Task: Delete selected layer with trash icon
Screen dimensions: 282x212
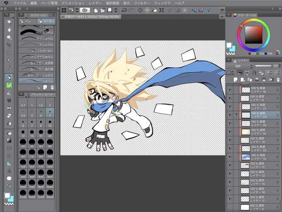Action: pyautogui.click(x=278, y=79)
